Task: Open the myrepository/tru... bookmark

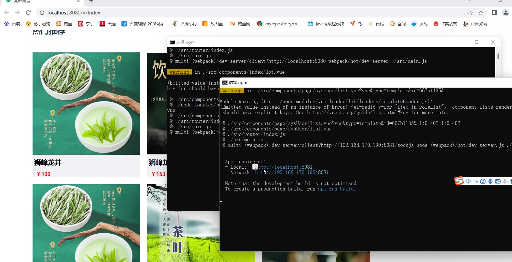Action: coord(280,24)
